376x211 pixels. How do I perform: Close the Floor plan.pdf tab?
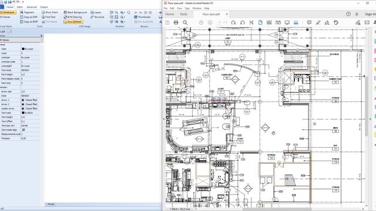(x=227, y=14)
